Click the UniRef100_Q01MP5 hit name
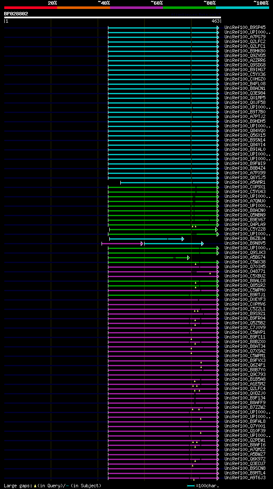 [245, 98]
